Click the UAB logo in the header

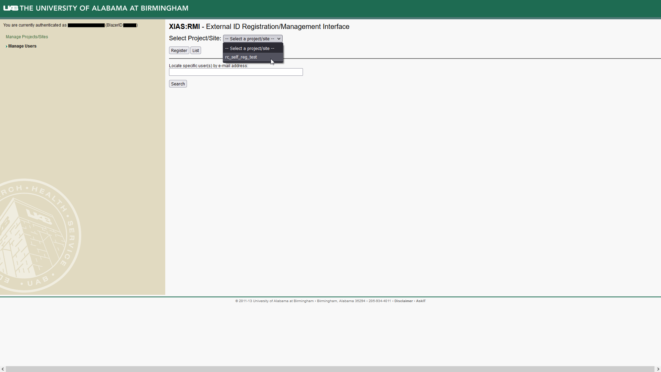[11, 8]
